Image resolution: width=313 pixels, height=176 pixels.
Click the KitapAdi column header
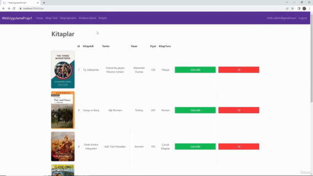[88, 46]
